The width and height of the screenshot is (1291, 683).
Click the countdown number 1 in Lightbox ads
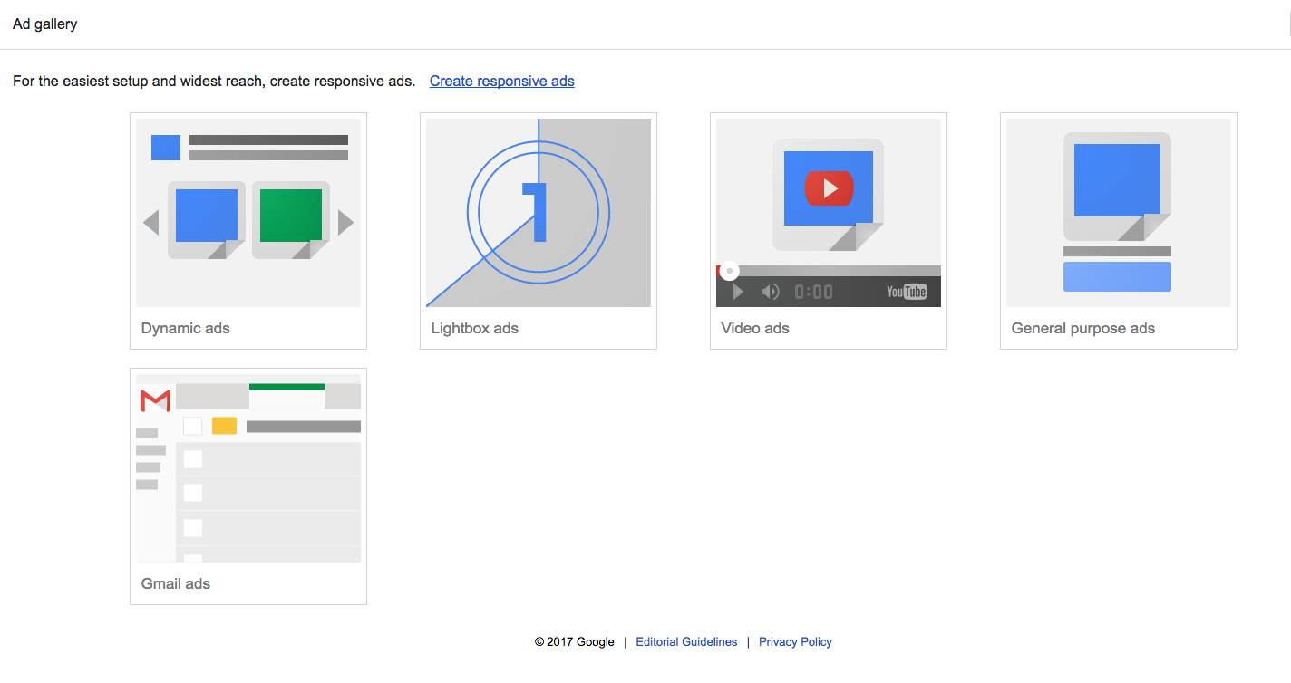pyautogui.click(x=539, y=213)
